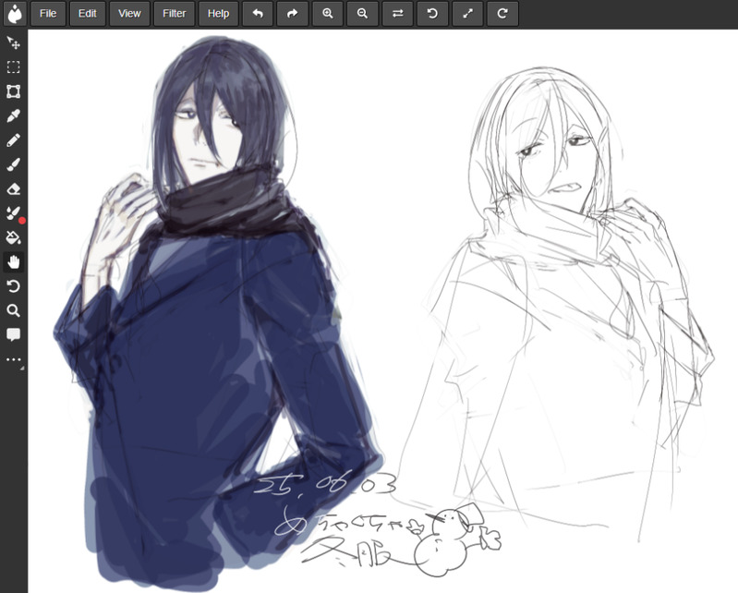This screenshot has width=738, height=593.
Task: Click the Zoom Out magnifier
Action: (362, 14)
